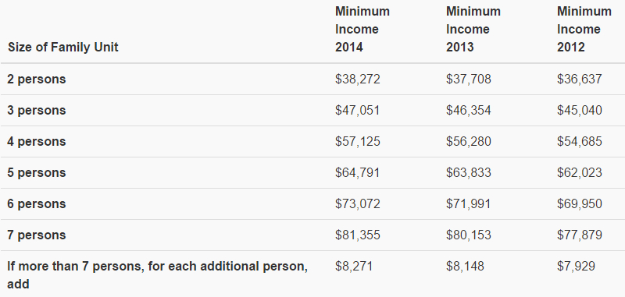Select the Minimum Income 2012 column header
625x297 pixels.
point(584,30)
